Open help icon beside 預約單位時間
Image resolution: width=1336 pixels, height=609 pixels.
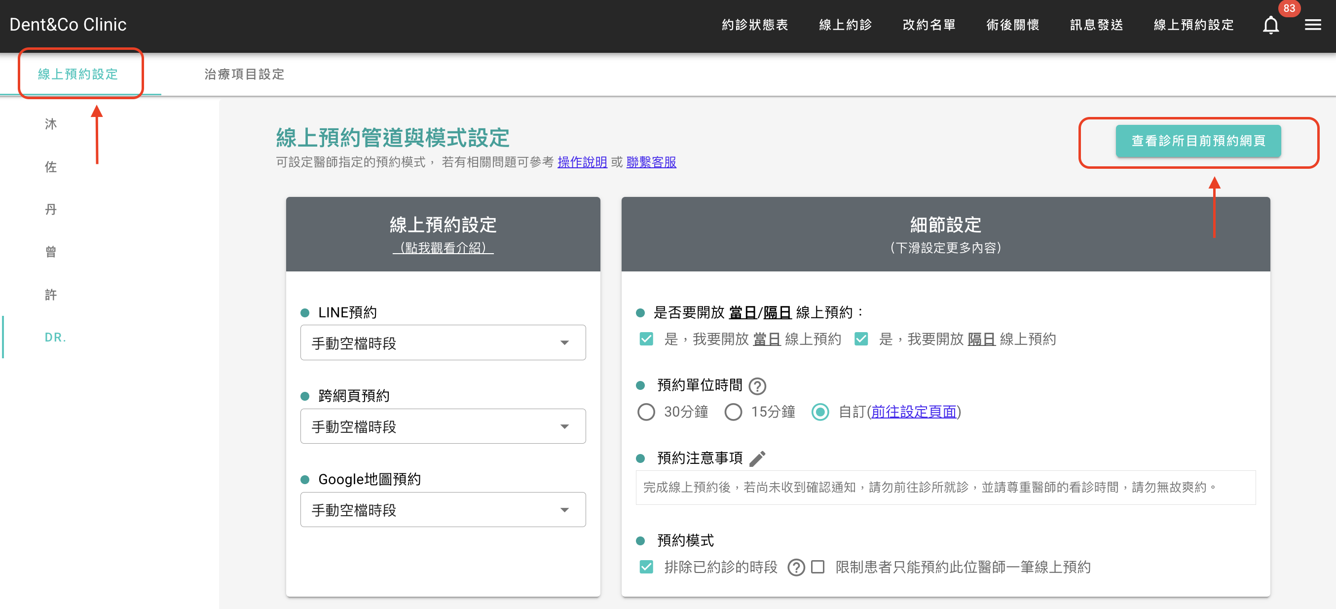click(758, 386)
